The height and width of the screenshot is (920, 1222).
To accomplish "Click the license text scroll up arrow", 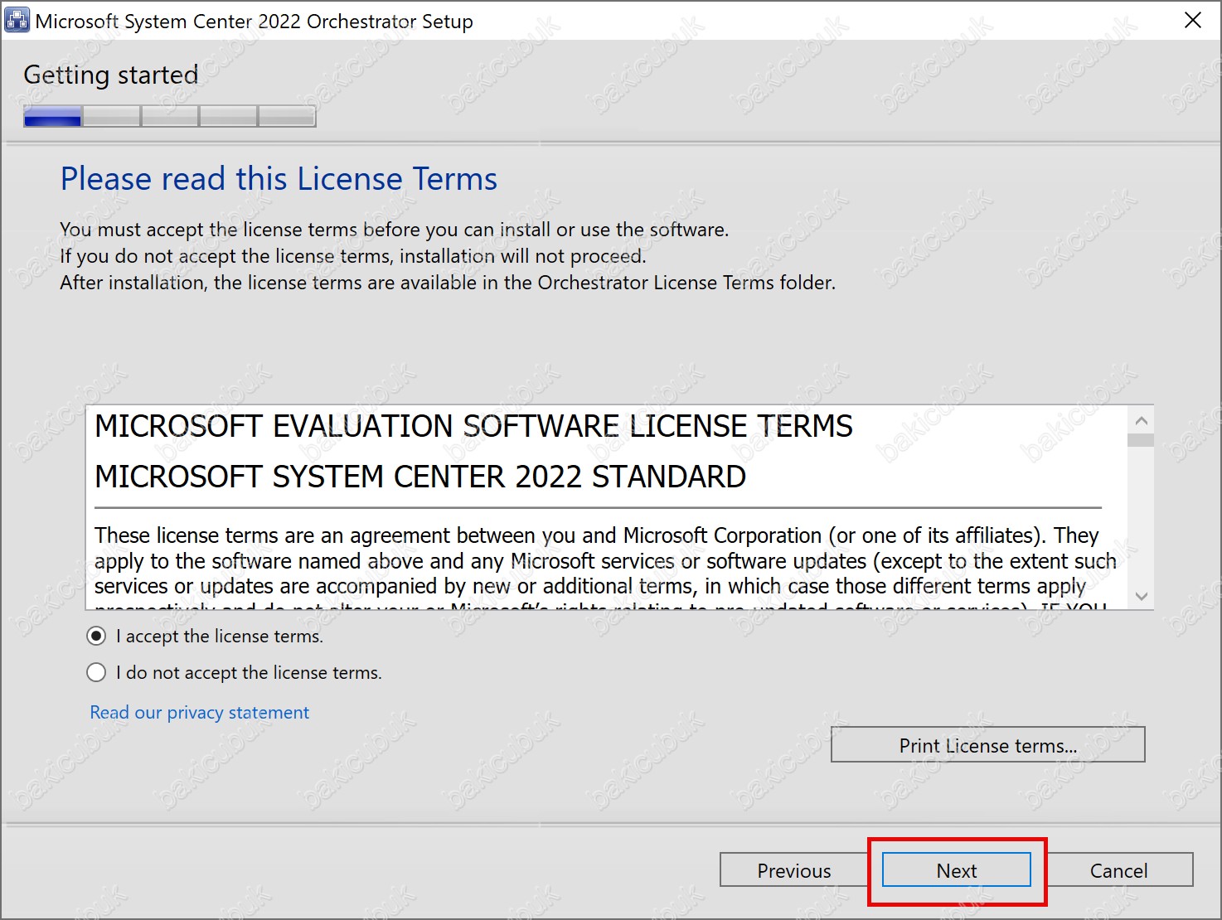I will point(1141,420).
